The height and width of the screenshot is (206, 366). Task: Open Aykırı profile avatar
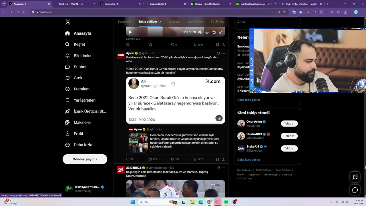point(121,55)
